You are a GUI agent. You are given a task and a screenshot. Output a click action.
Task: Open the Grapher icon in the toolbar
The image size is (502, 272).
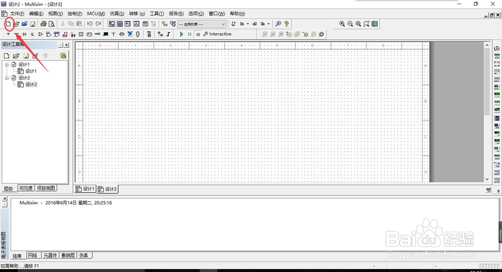pyautogui.click(x=137, y=24)
